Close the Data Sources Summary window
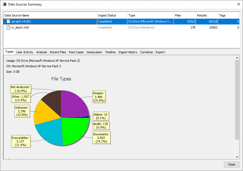Viewport: 243px width, 171px height. pyautogui.click(x=239, y=4)
